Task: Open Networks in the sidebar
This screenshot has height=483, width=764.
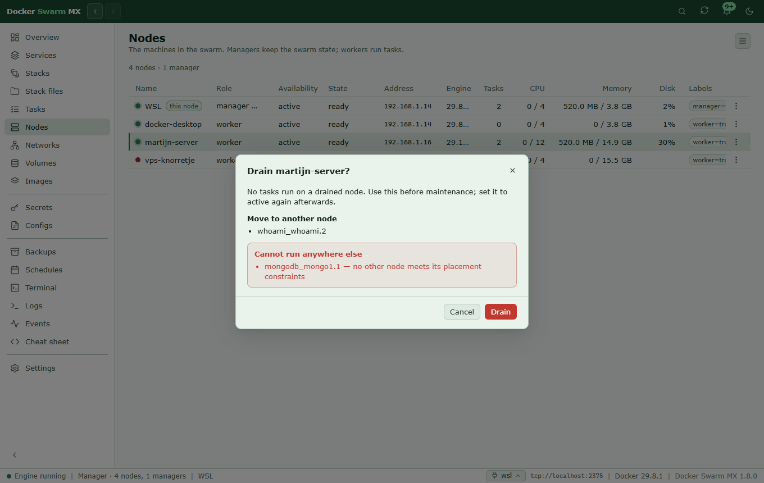Action: (57, 145)
